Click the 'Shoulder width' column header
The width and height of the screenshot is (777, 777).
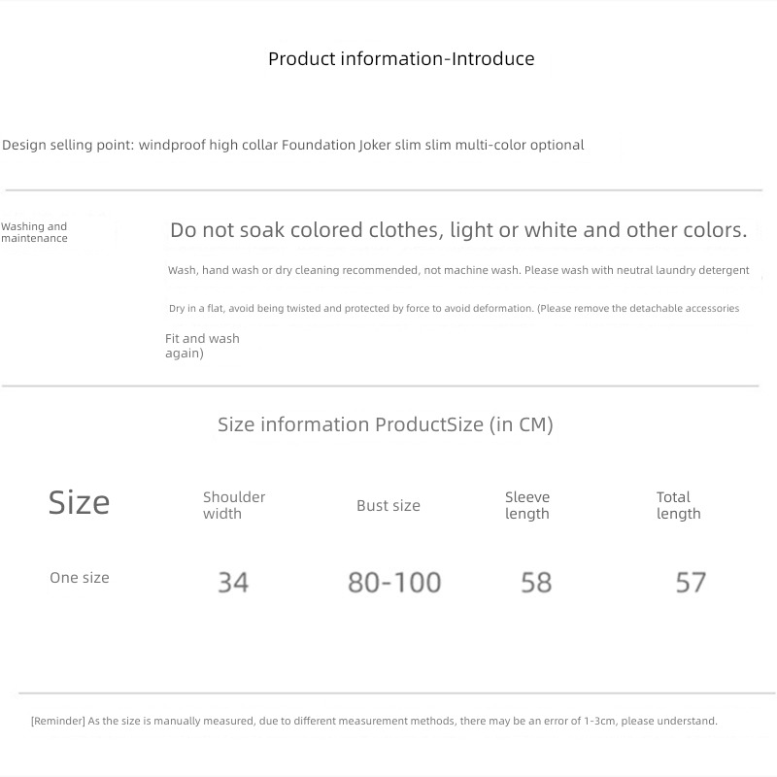[234, 505]
